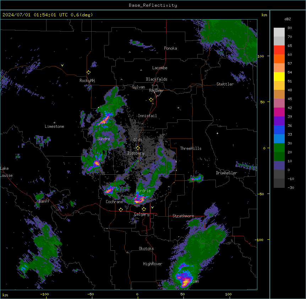Click the asterisk marker above Limestone

(x=54, y=123)
